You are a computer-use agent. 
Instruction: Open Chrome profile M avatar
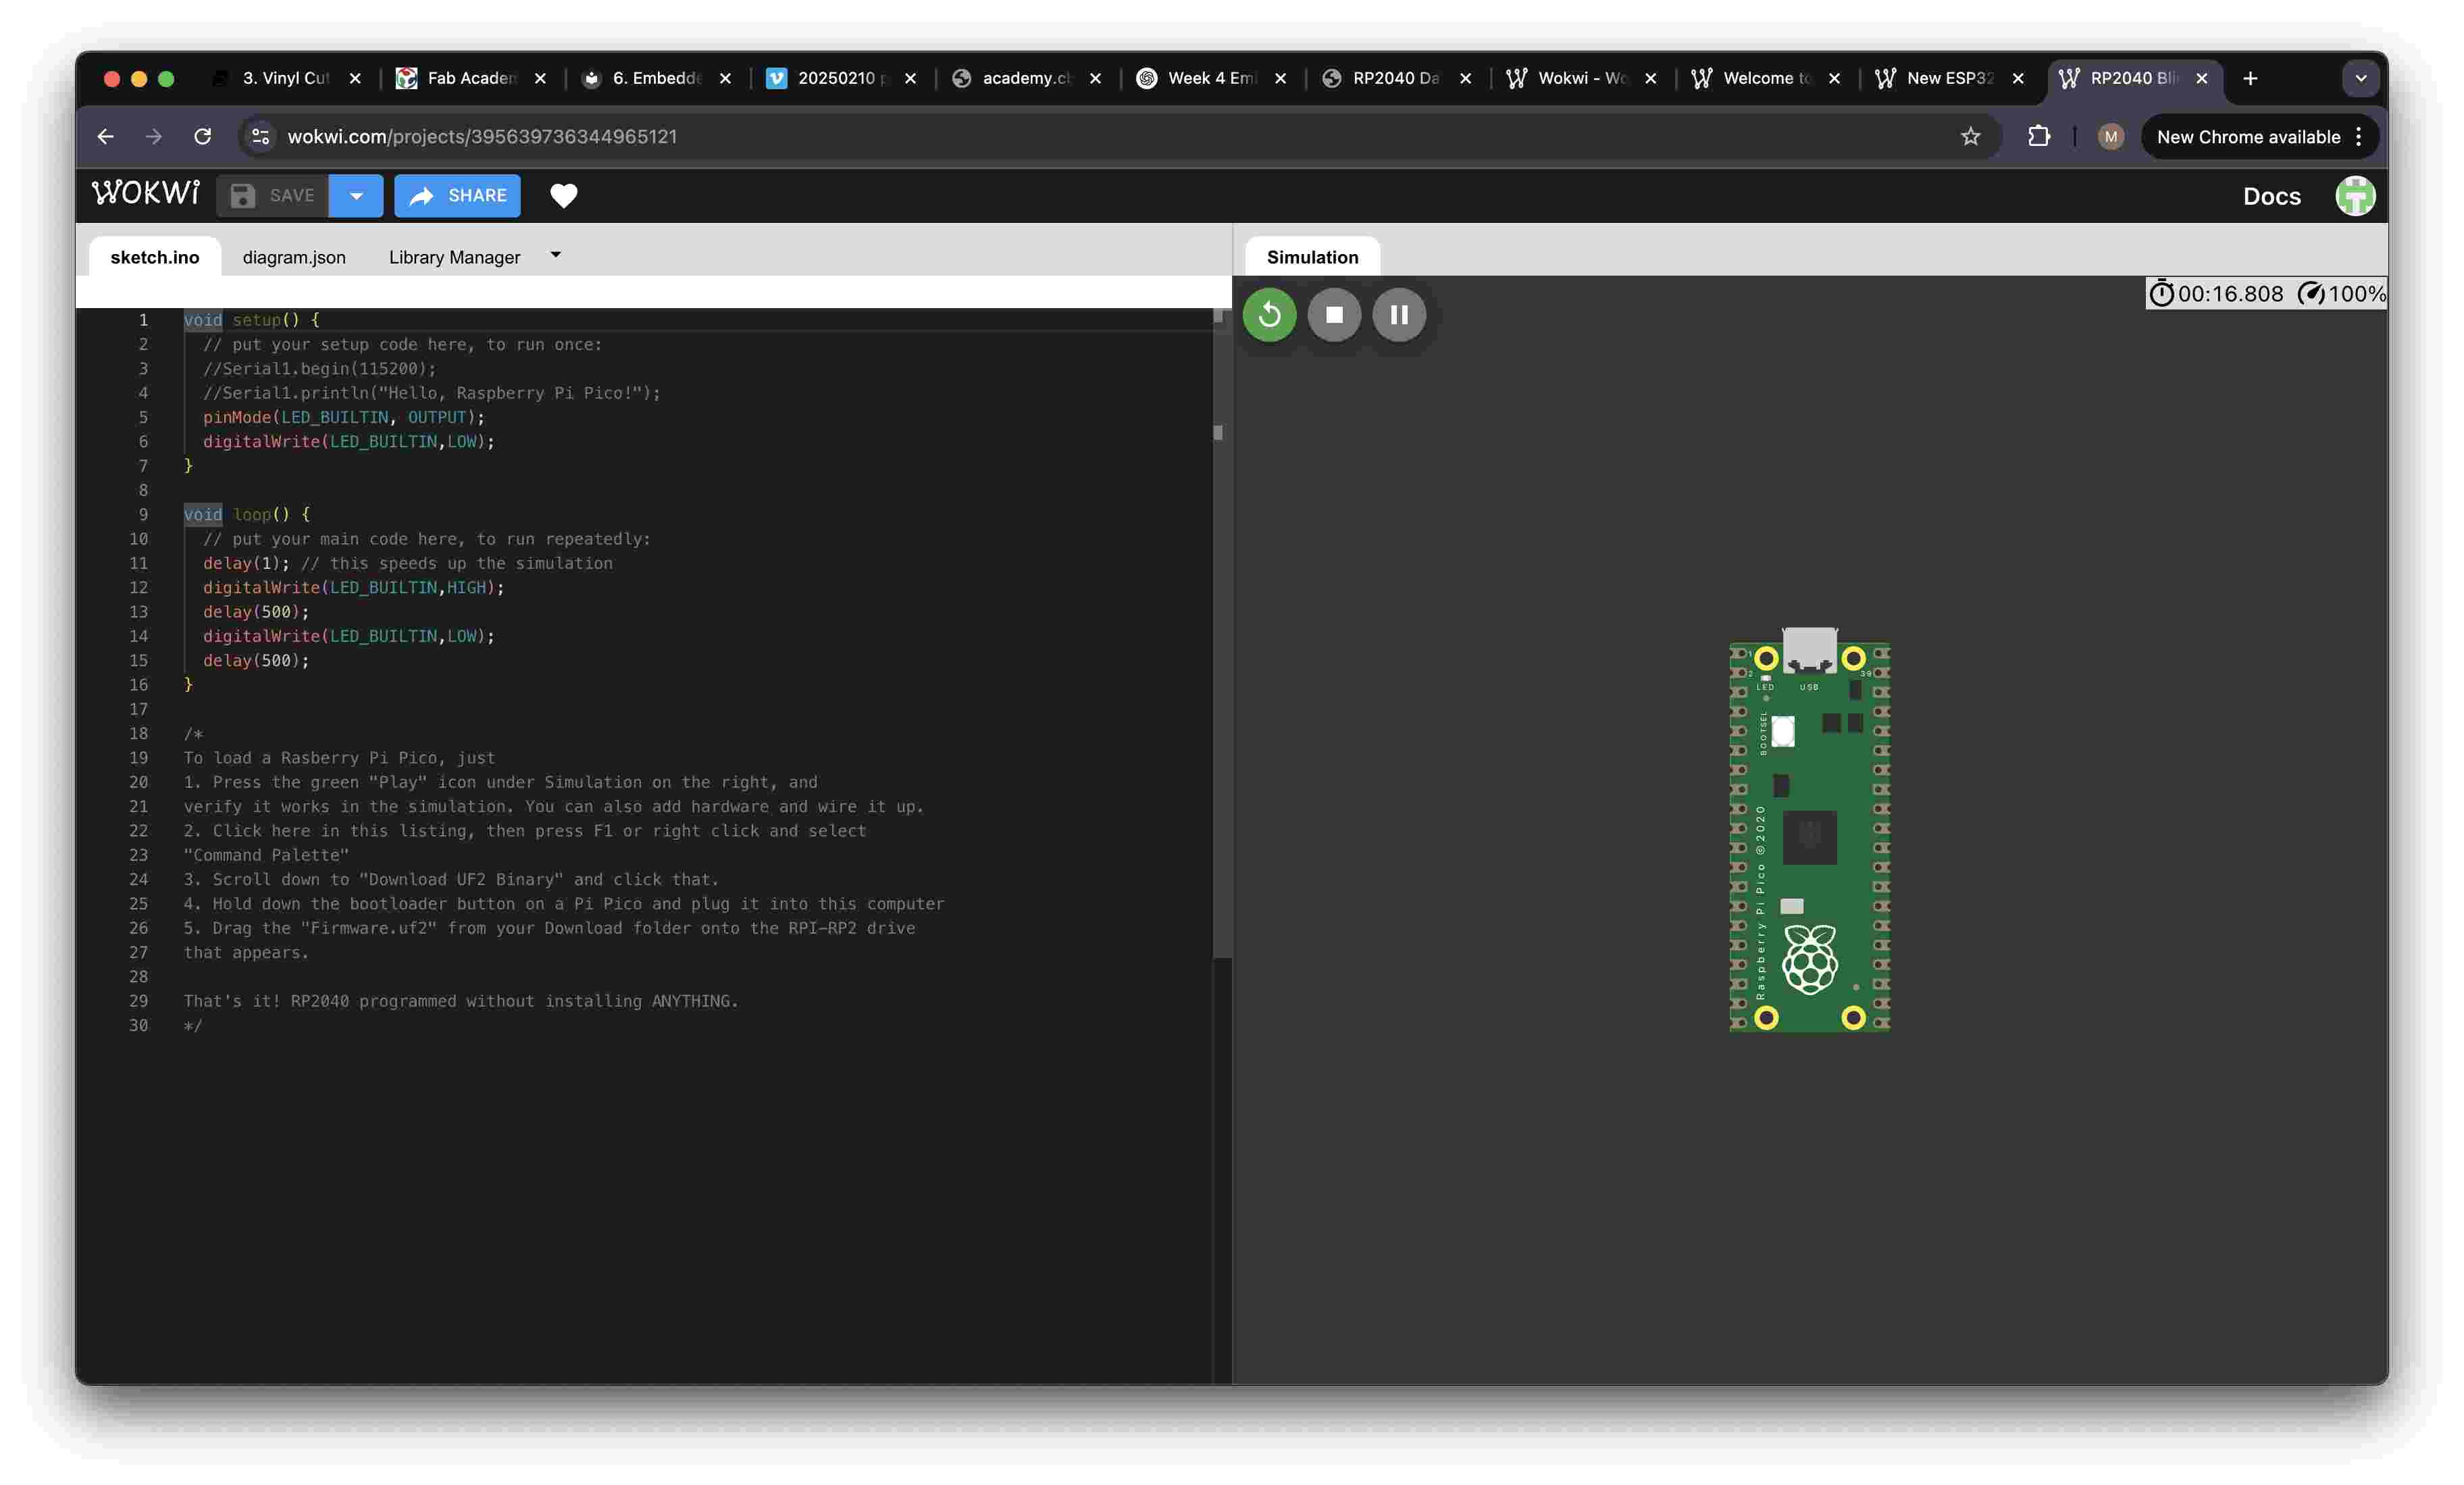pyautogui.click(x=2111, y=136)
